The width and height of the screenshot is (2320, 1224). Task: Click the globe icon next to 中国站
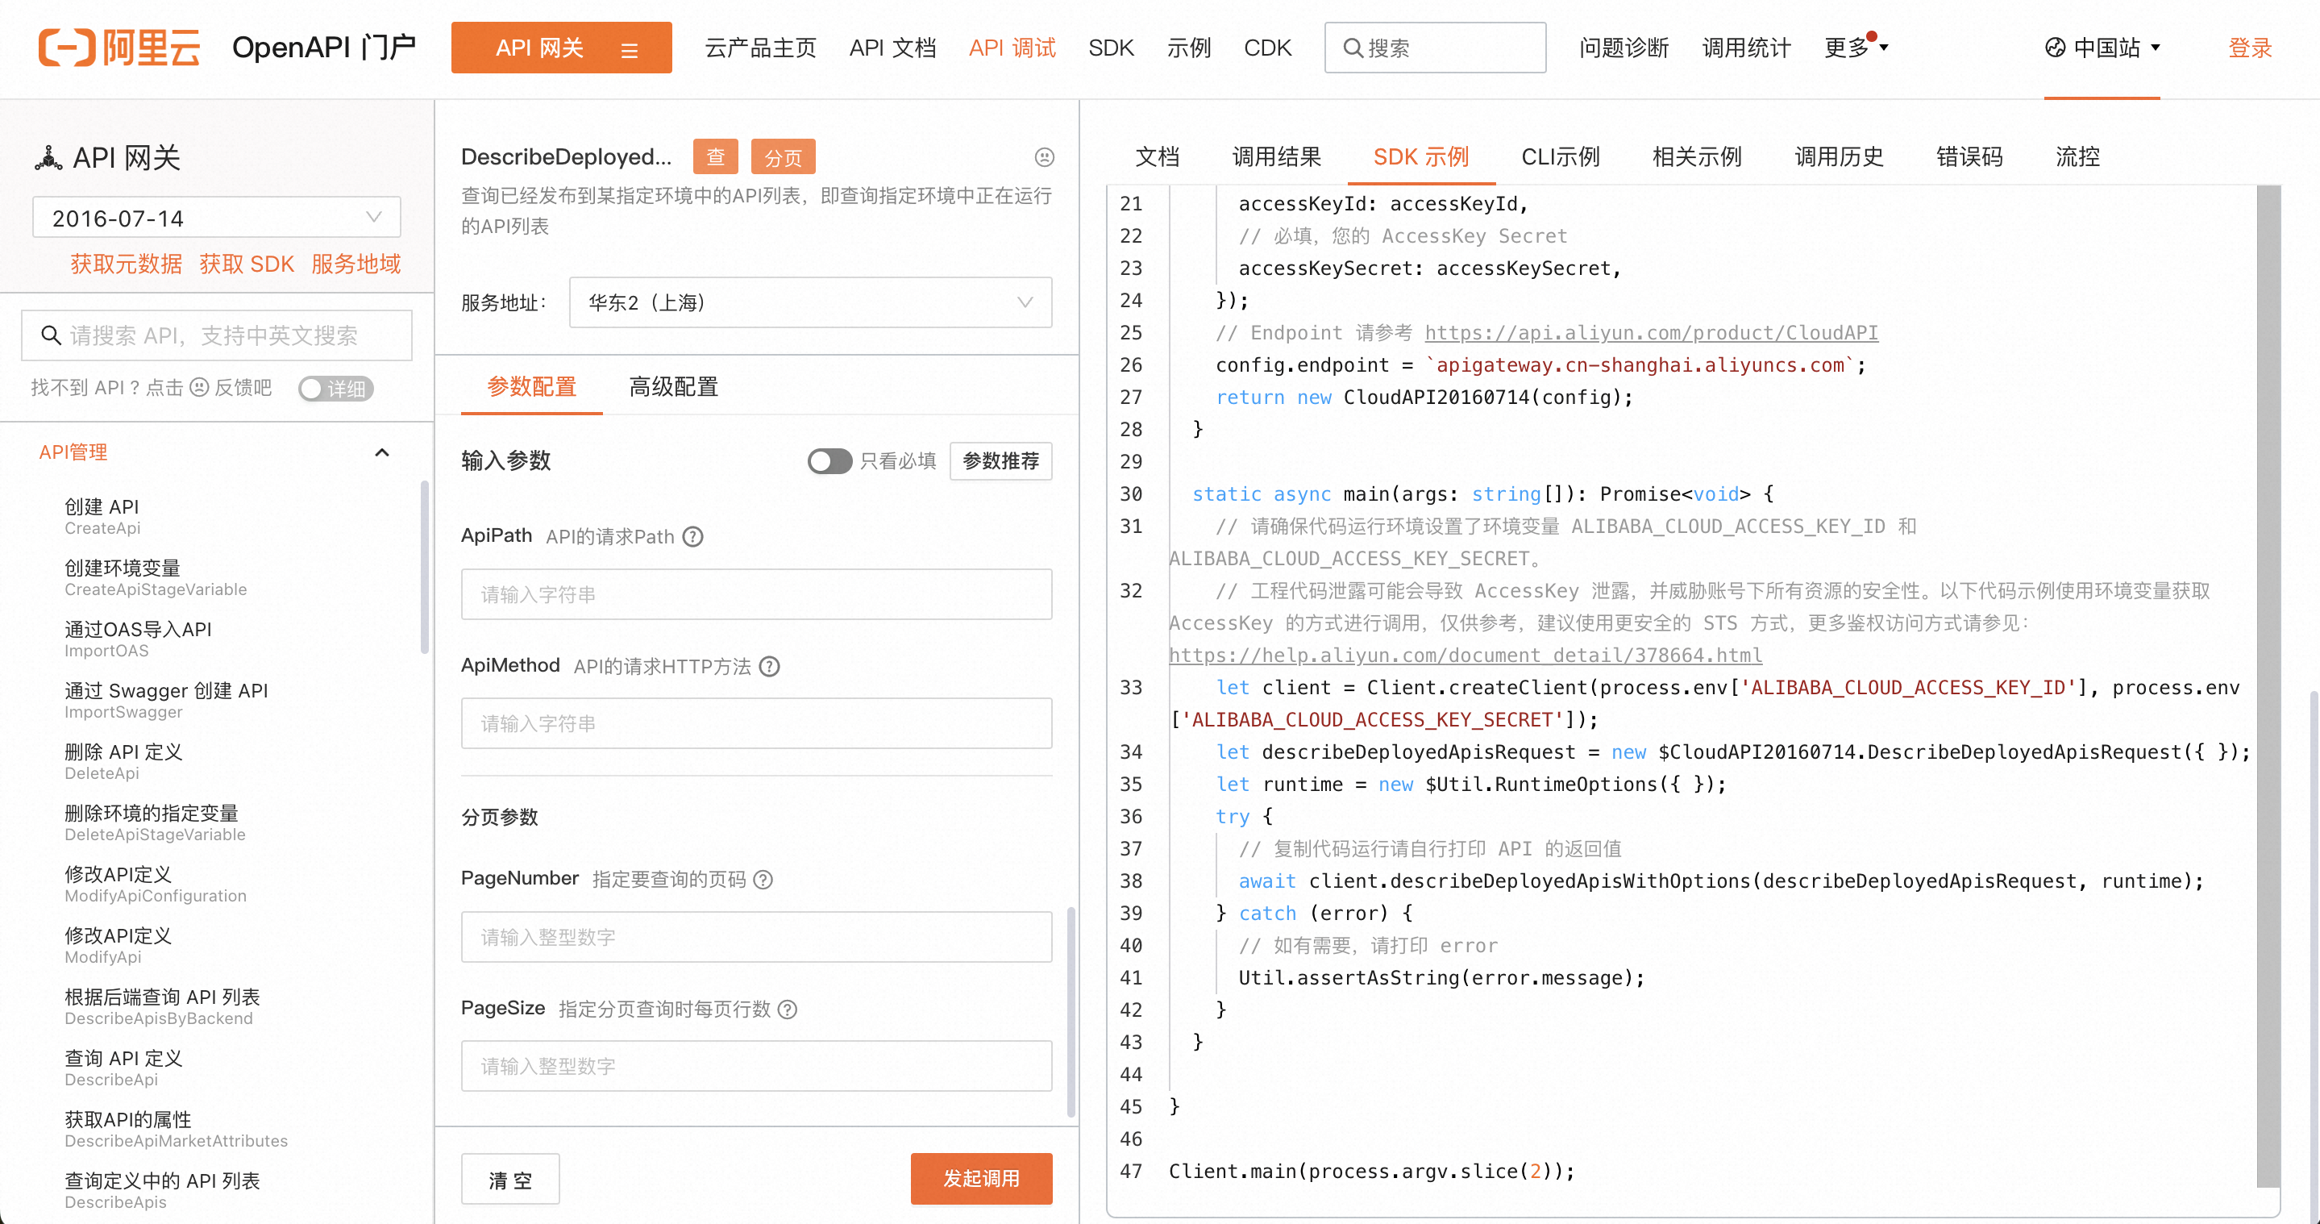click(2054, 48)
